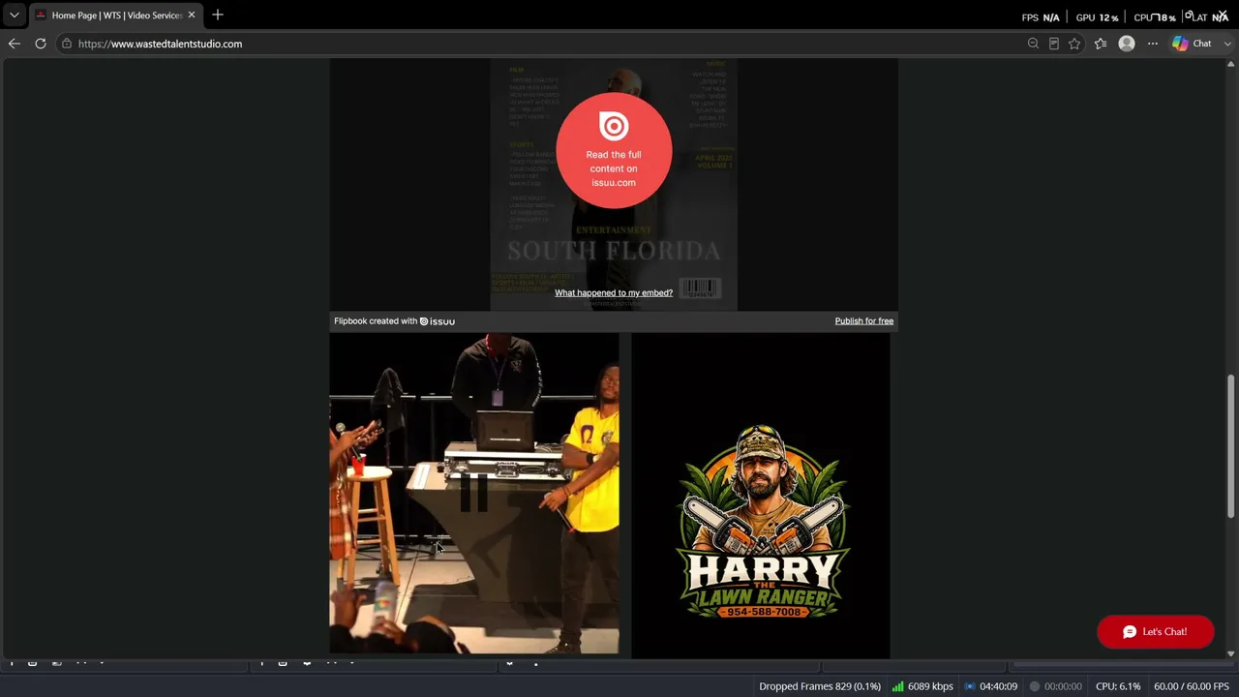Click the grey recording status icon
The height and width of the screenshot is (697, 1239).
click(x=1035, y=686)
